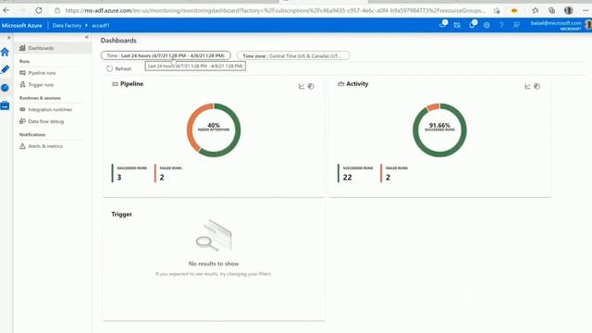The width and height of the screenshot is (592, 333).
Task: Expand the left hub rail with the double chevron
Action: pos(9,37)
